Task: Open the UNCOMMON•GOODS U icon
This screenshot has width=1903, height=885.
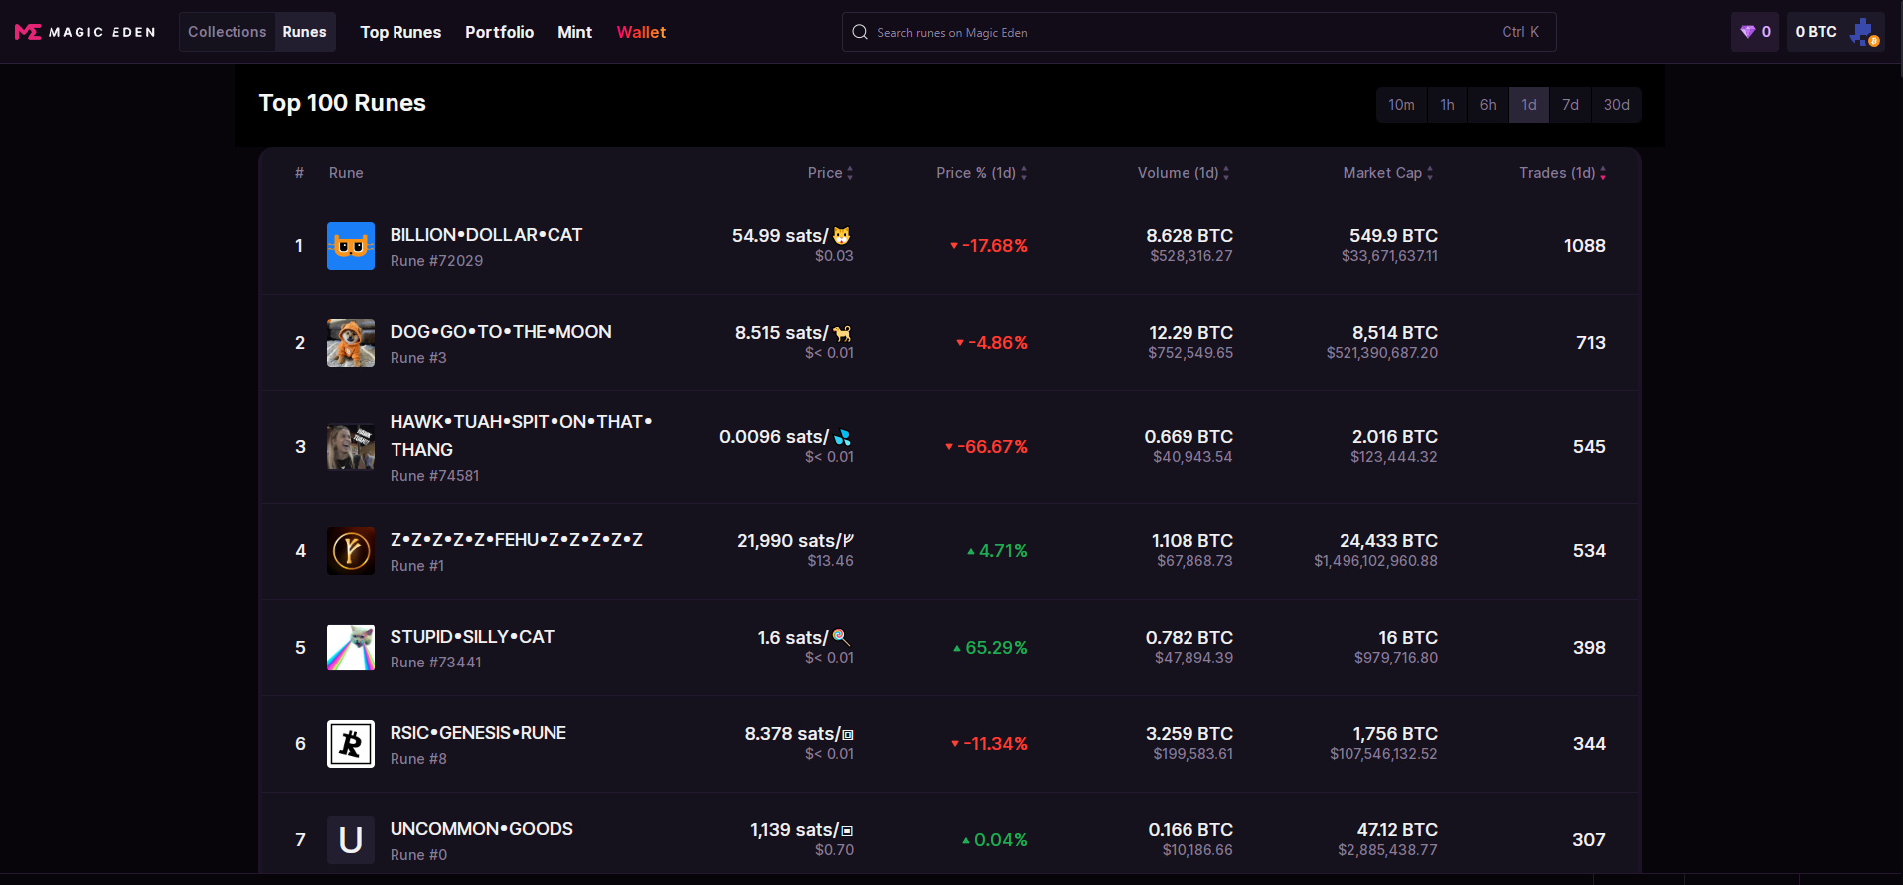Action: pos(351,840)
